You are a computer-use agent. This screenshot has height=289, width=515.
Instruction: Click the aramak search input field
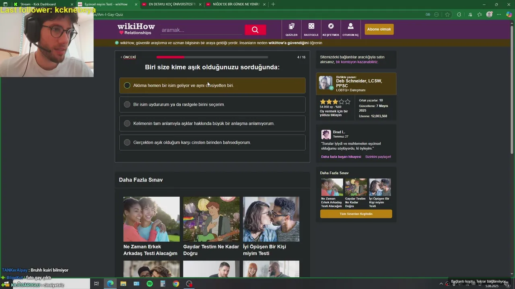201,30
